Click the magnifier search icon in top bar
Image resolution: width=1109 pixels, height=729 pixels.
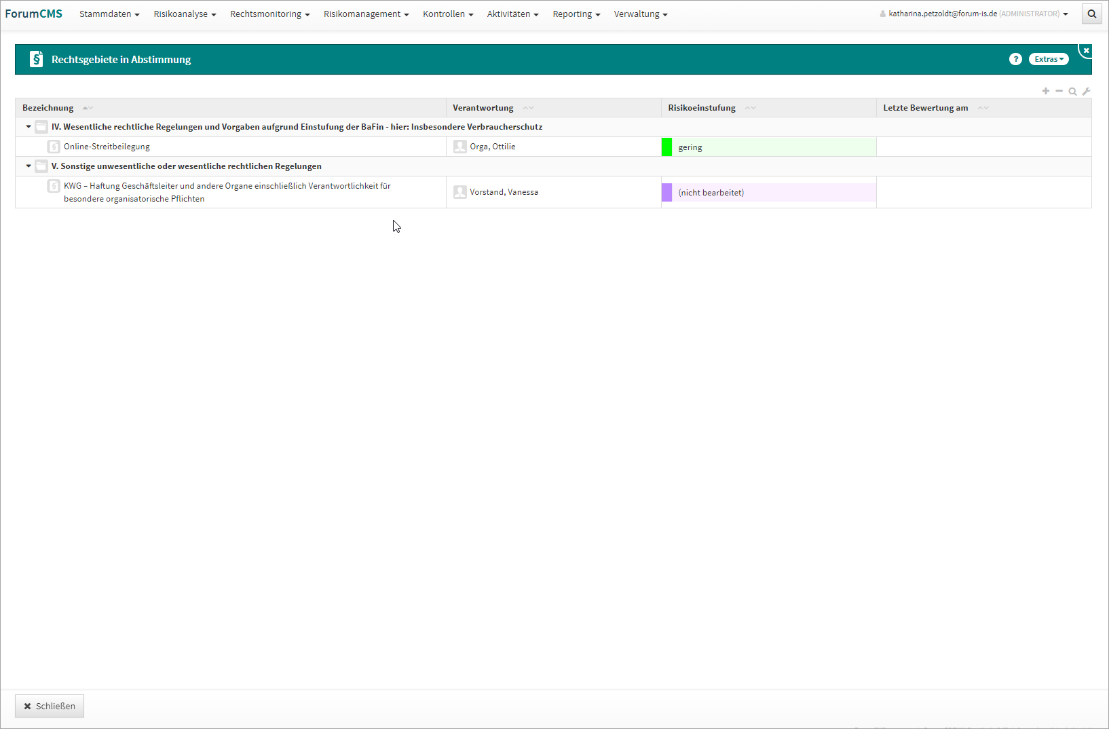click(x=1091, y=14)
